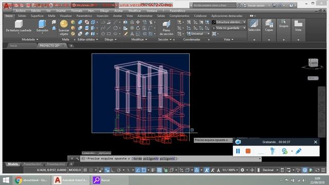Stop the screen recording
The image size is (329, 185).
pyautogui.click(x=248, y=151)
